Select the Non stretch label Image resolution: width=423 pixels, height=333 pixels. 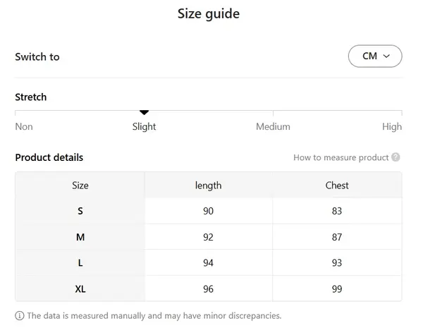[x=24, y=127]
